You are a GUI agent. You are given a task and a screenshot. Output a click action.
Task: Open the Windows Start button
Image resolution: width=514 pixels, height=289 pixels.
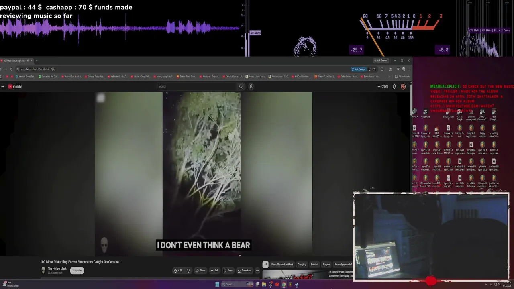point(217,284)
